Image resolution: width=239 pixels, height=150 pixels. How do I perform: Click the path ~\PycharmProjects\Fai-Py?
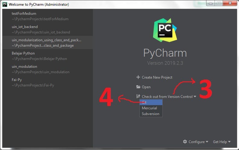coord(33,85)
